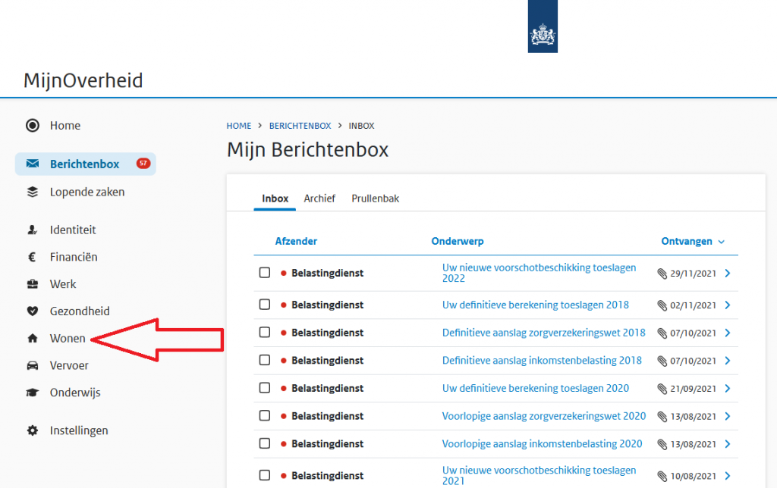Open Werk in sidebar menu
The height and width of the screenshot is (488, 777).
tap(63, 284)
